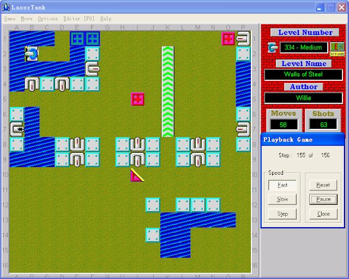
Task: Click the anti-tank gun at B4
Action: 32,84
